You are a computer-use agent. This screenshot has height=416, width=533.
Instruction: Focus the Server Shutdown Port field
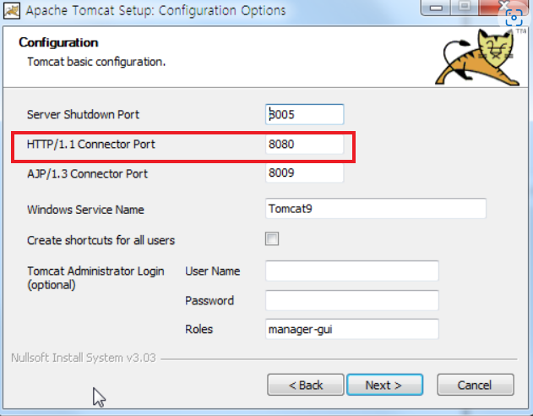pos(305,114)
